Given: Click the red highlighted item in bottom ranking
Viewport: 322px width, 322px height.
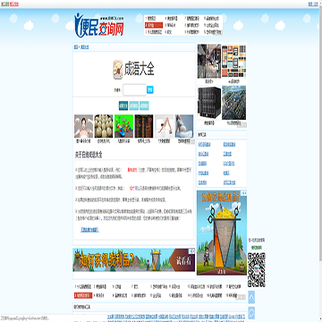Looking at the screenshot, I should point(83,295).
